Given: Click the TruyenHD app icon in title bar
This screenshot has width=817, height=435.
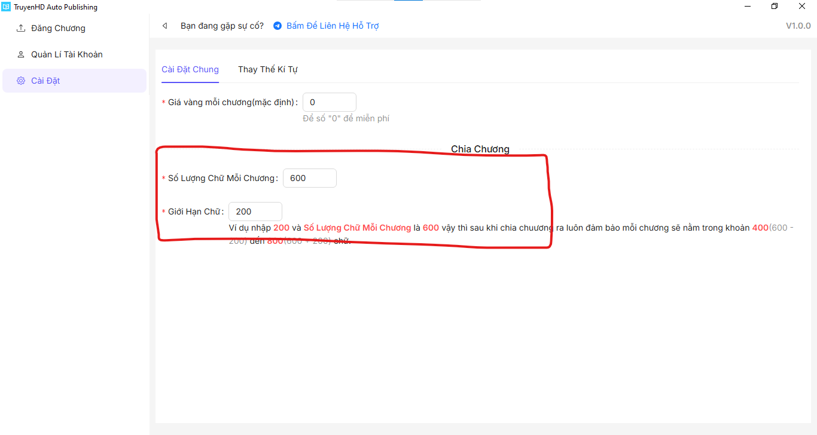Looking at the screenshot, I should click(6, 7).
